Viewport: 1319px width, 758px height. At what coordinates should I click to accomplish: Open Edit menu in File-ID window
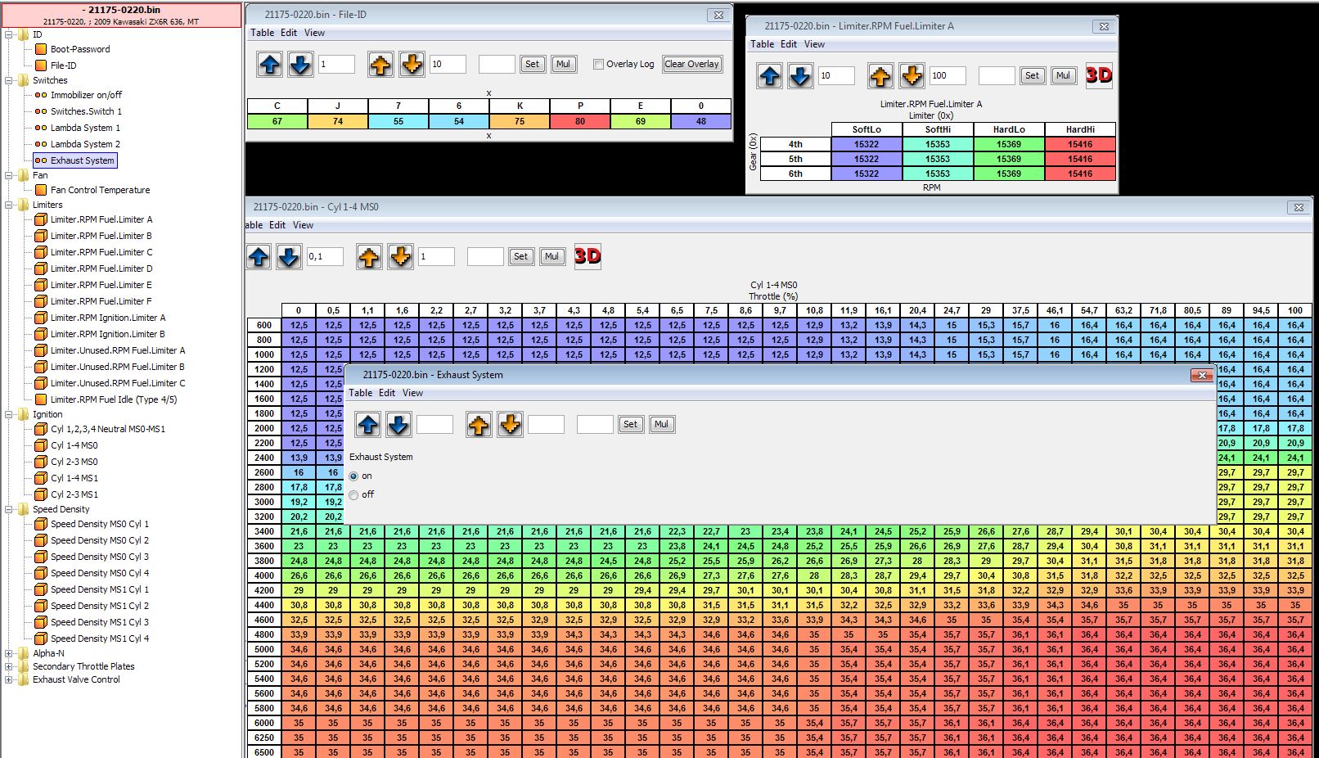(289, 33)
